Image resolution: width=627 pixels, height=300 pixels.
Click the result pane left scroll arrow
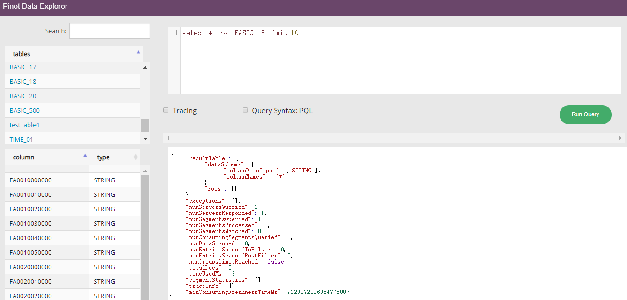[x=168, y=138]
